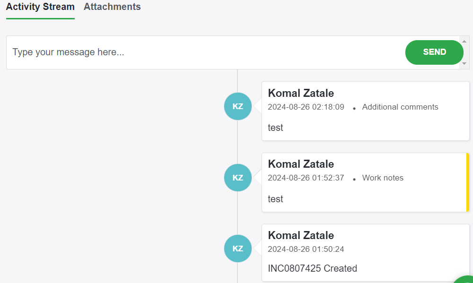
Task: Select the KZ avatar on the INC0807425 Created entry
Action: click(x=237, y=249)
